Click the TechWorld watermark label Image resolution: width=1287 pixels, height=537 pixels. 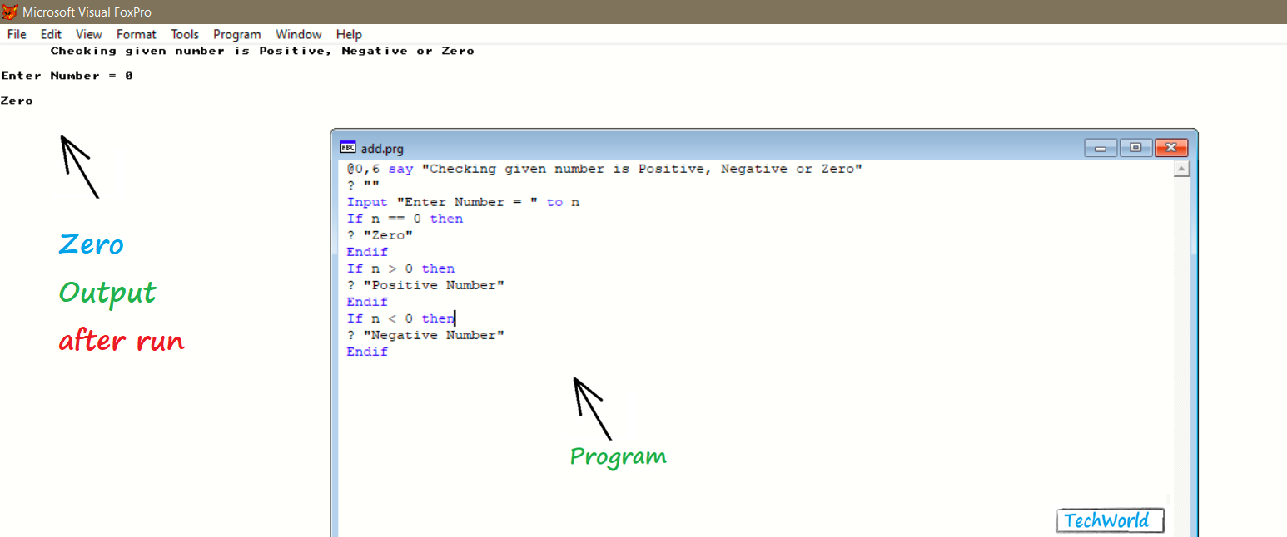click(x=1110, y=520)
